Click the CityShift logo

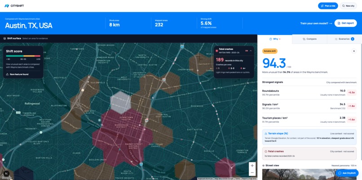coord(14,6)
